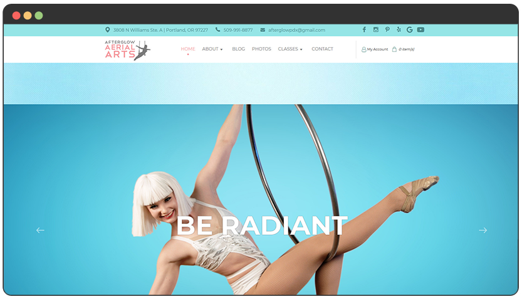The width and height of the screenshot is (522, 299).
Task: Click the green maximize window button
Action: [39, 15]
